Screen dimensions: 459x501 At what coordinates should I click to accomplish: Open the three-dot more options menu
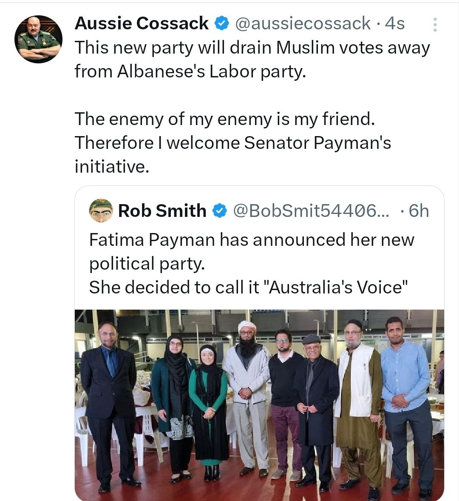(434, 25)
